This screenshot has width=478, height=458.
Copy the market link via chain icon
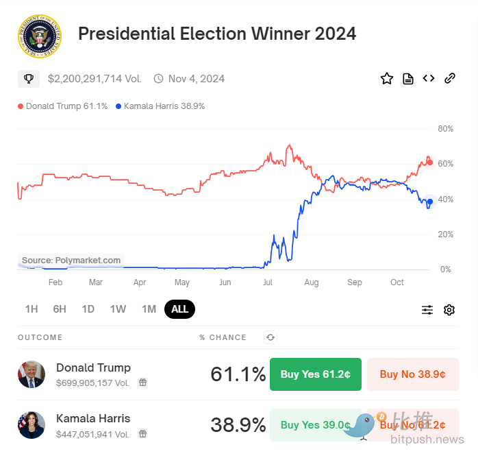[x=450, y=78]
